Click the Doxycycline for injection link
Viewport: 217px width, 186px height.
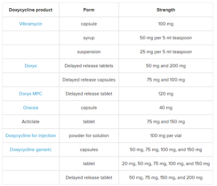(30, 136)
